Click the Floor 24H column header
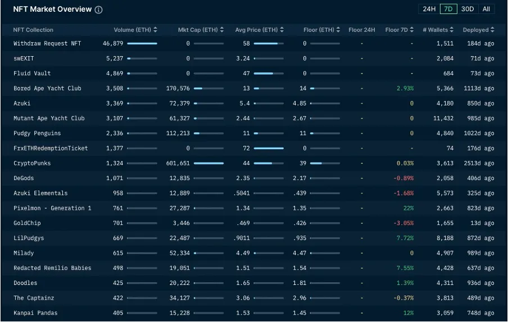The width and height of the screenshot is (508, 322). point(361,30)
